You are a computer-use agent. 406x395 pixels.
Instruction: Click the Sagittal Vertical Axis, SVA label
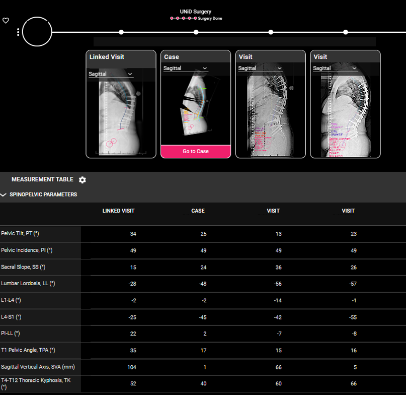pos(38,367)
